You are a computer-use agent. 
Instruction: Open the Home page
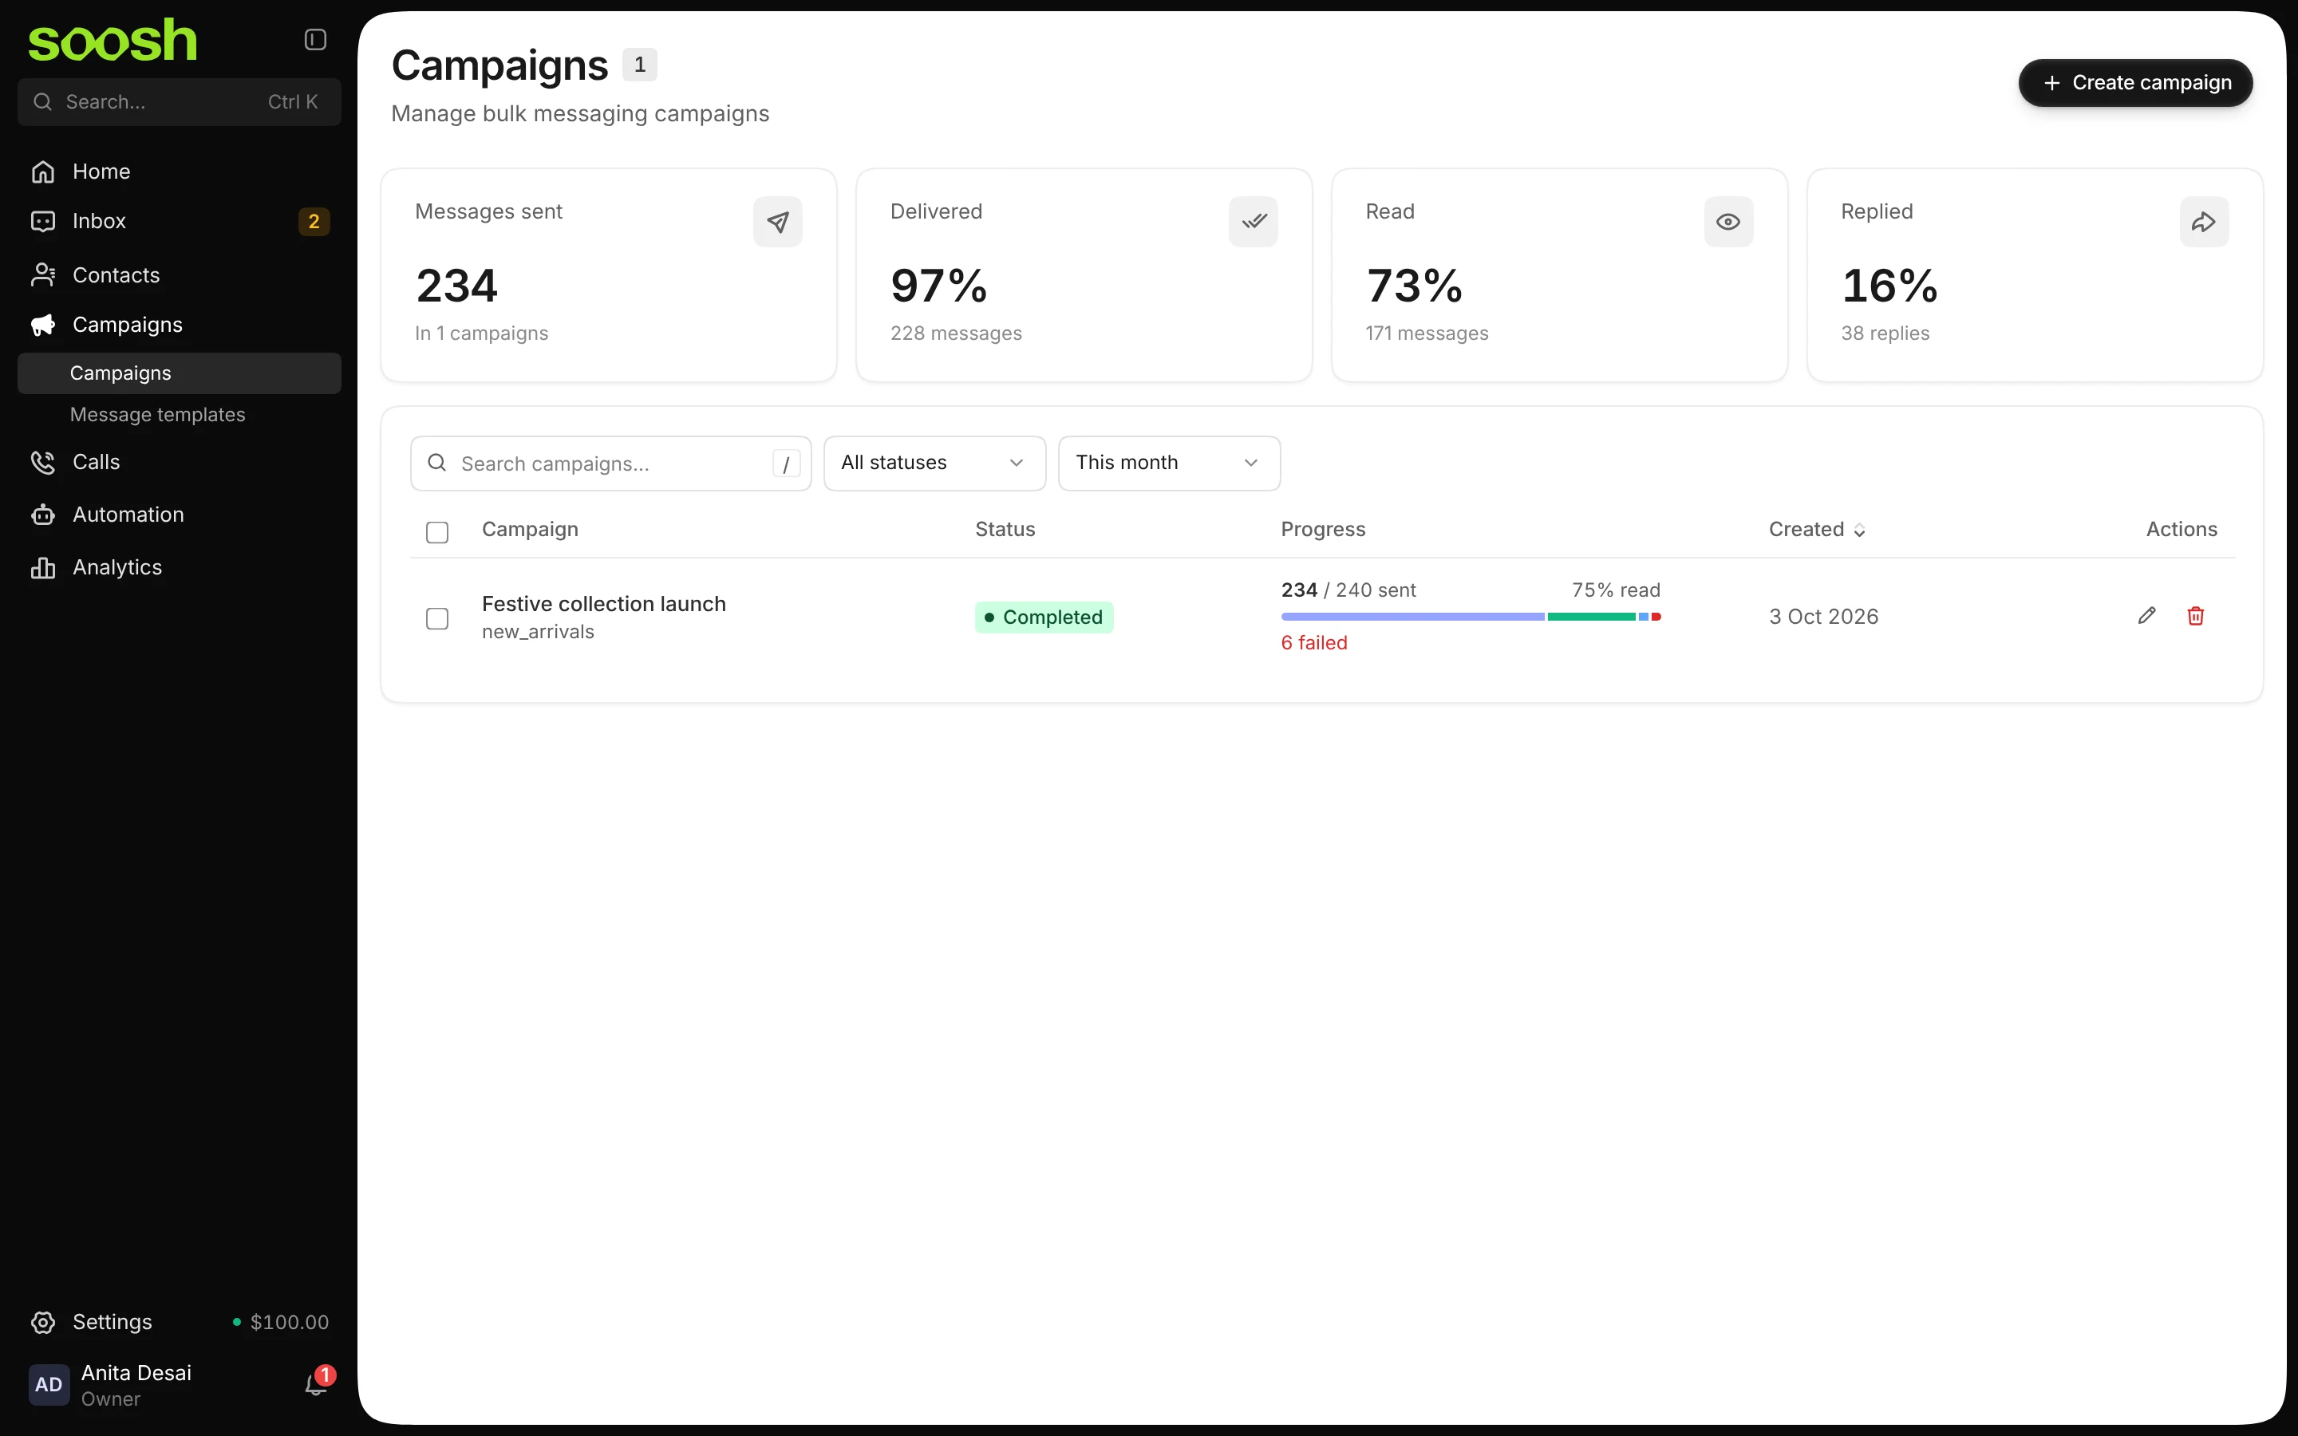179,172
